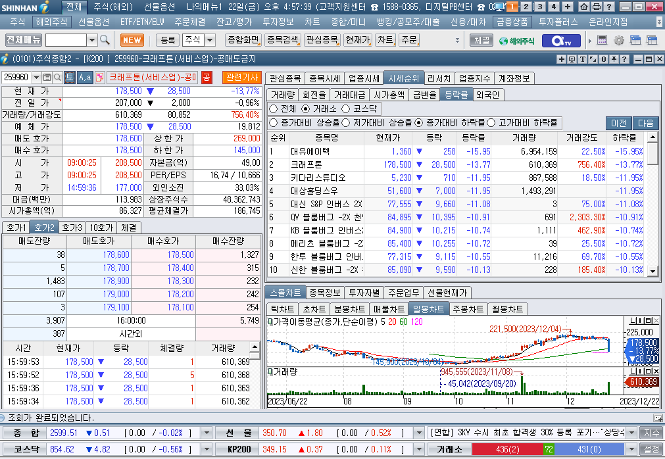The image size is (665, 459).
Task: Add new virtual screen with plus button
Action: point(568,7)
